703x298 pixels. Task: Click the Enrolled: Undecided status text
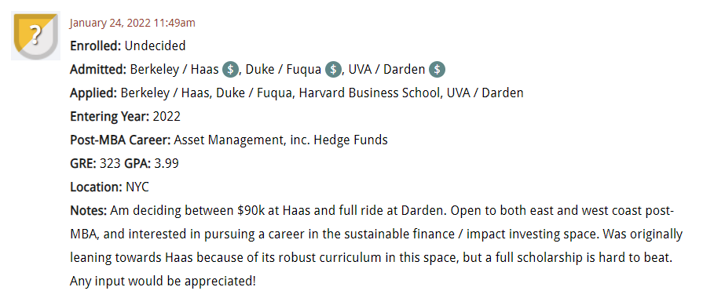(128, 45)
